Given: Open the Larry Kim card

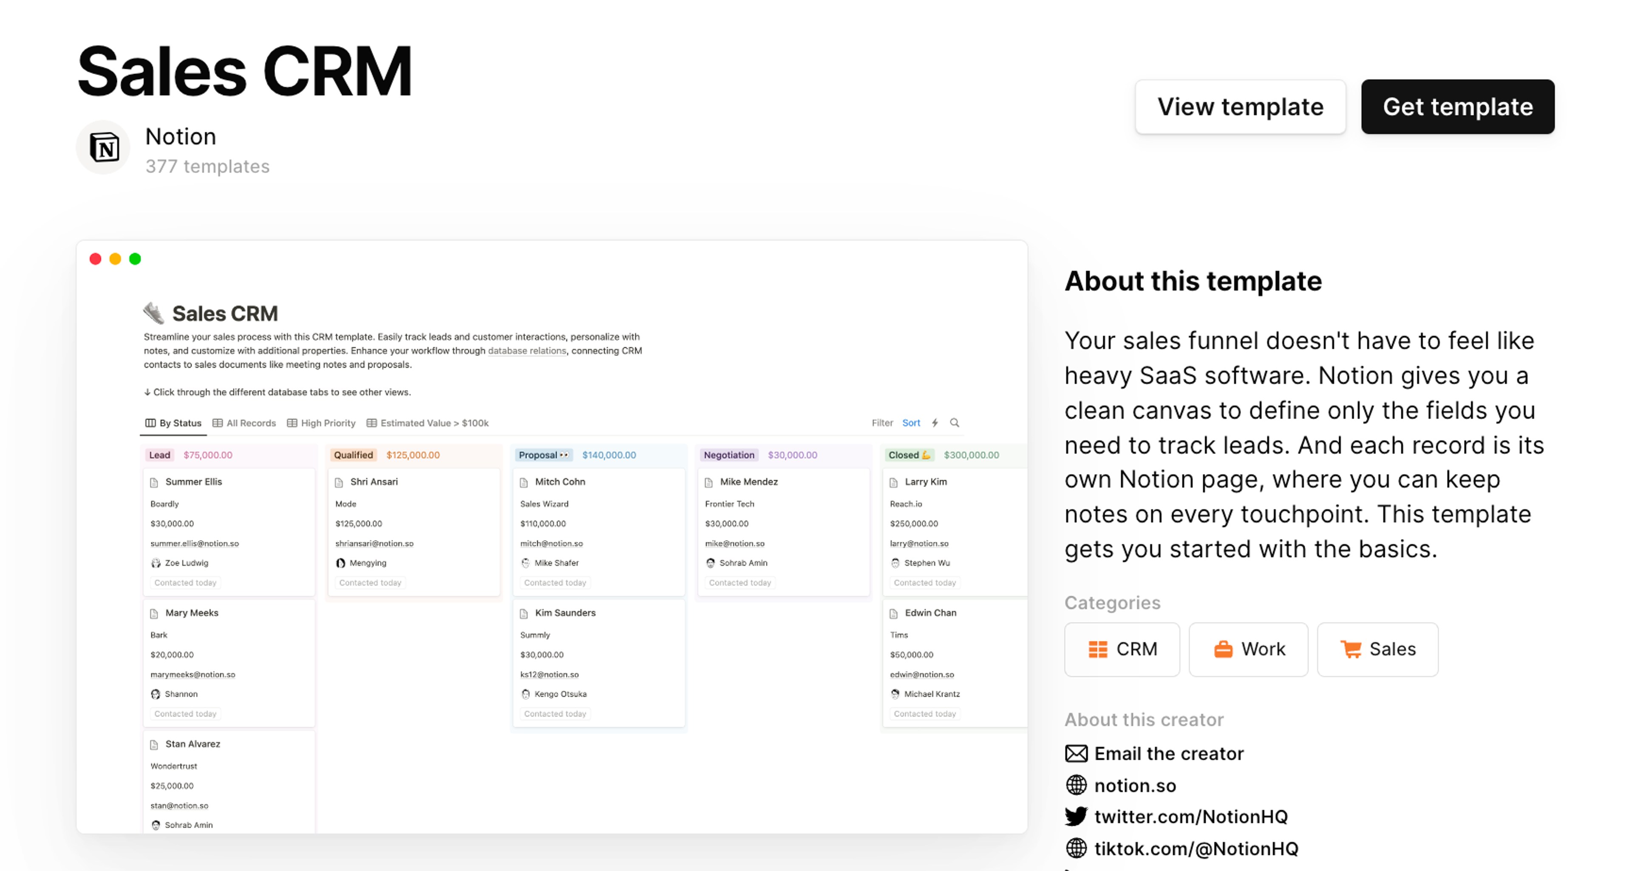Looking at the screenshot, I should (x=955, y=532).
